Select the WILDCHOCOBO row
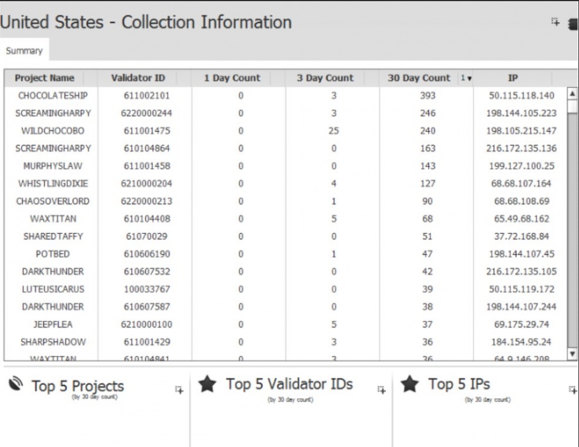Viewport: 579px width, 447px height. coord(52,130)
